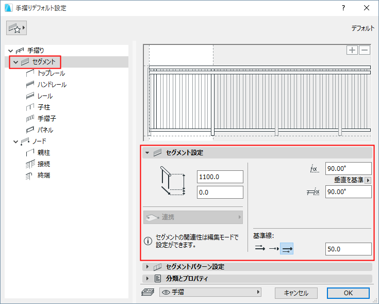Click the Archicad logo in title bar
This screenshot has height=304, width=379.
[x=8, y=8]
